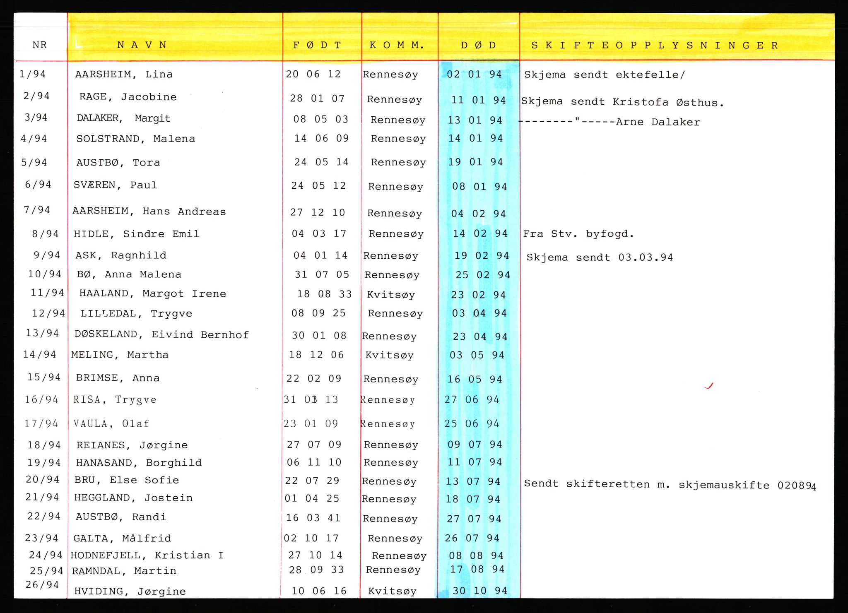This screenshot has width=848, height=613.
Task: Click entry number 20/94
Action: [x=43, y=480]
